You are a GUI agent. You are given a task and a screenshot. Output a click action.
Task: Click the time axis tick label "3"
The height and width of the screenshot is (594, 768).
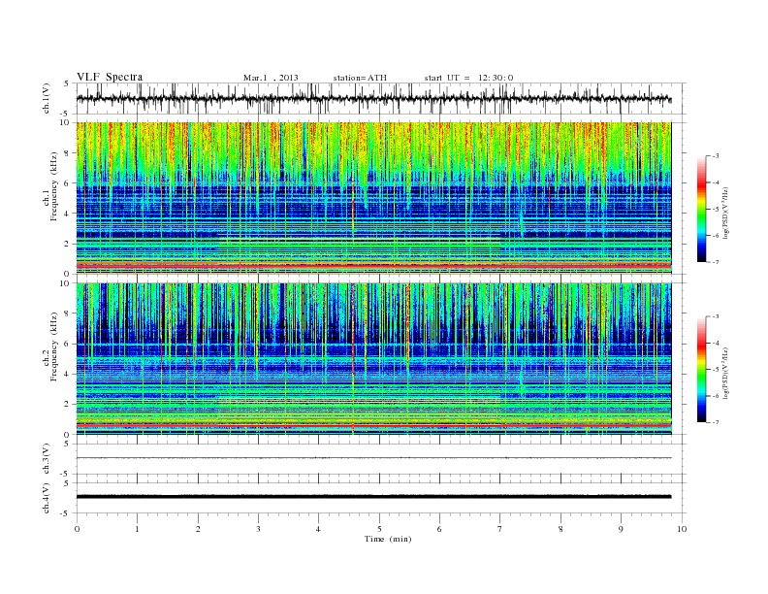click(x=258, y=529)
